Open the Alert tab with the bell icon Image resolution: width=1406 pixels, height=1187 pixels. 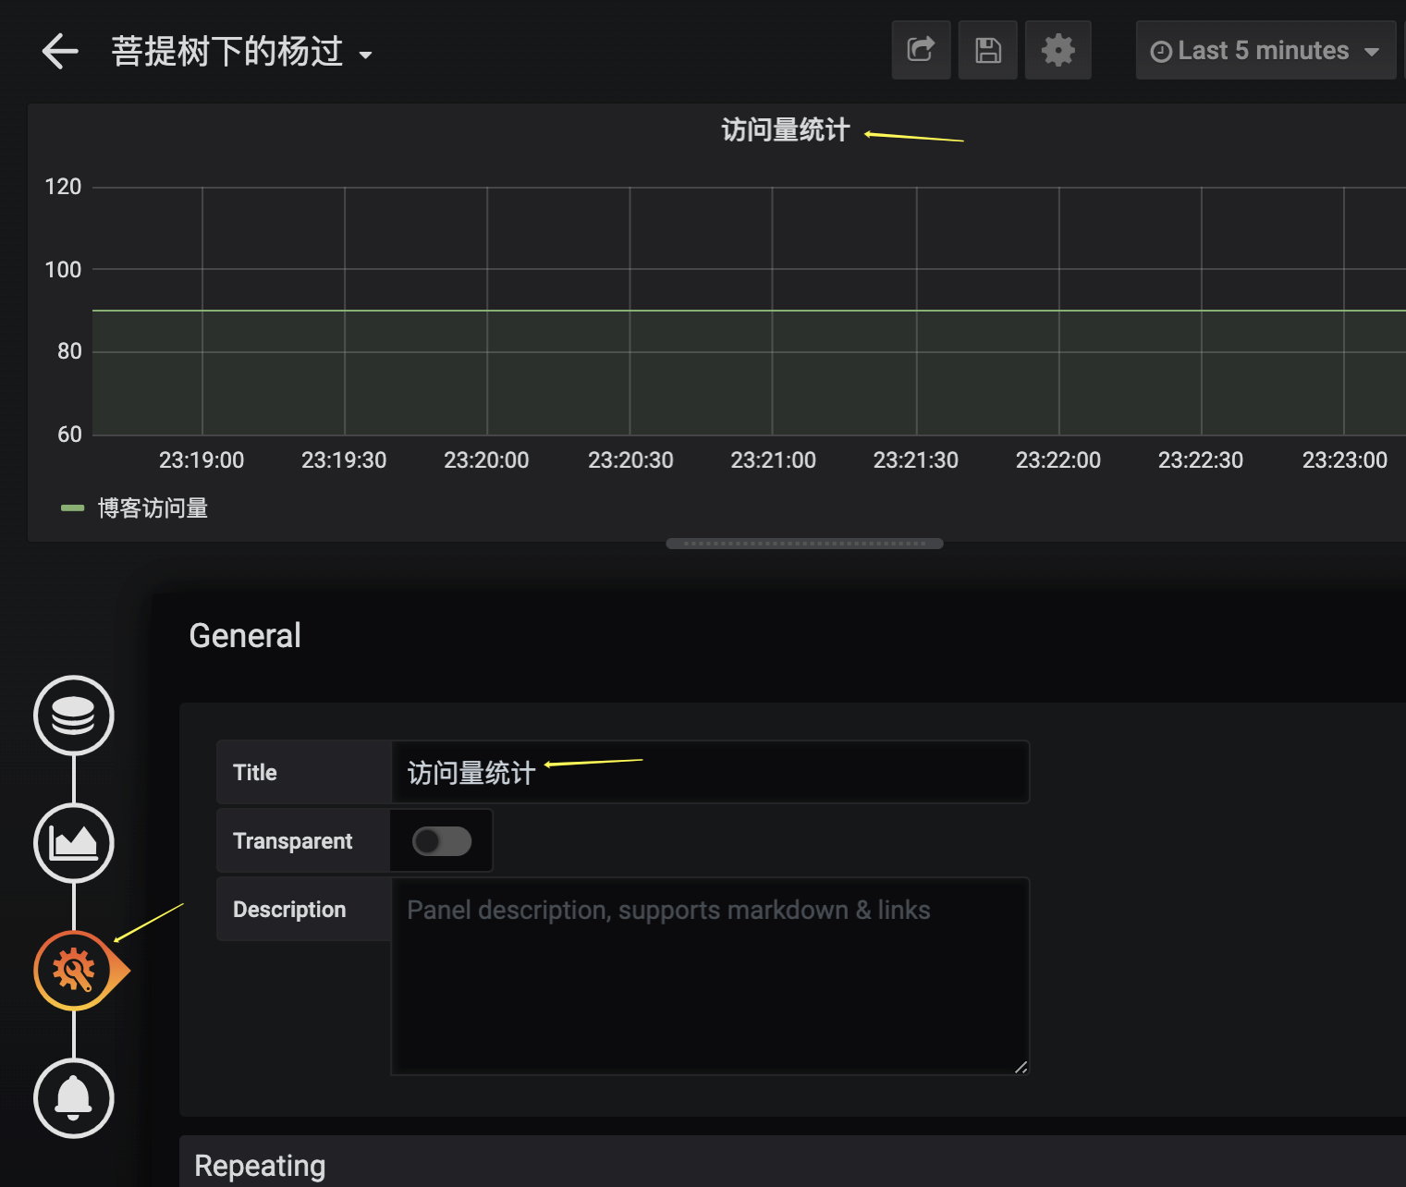(x=74, y=1098)
